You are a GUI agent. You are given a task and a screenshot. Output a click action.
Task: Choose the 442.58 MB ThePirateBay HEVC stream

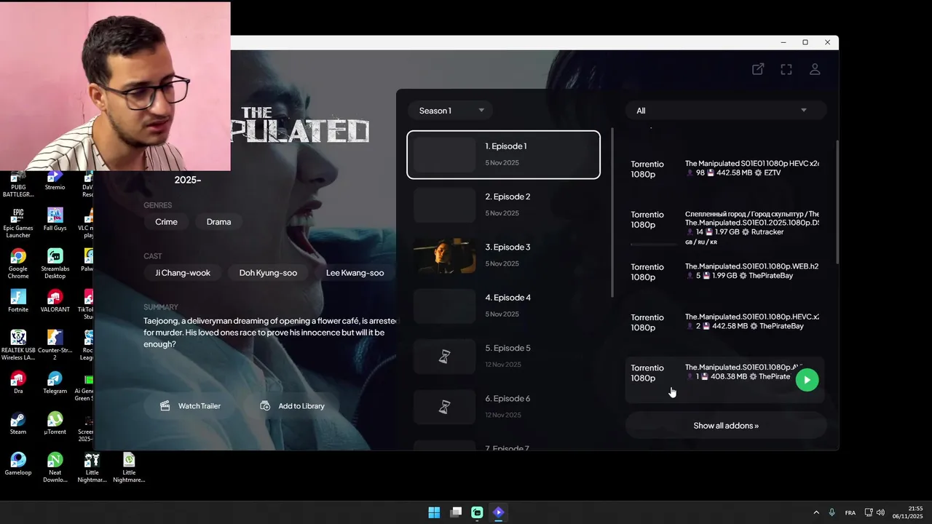click(724, 322)
